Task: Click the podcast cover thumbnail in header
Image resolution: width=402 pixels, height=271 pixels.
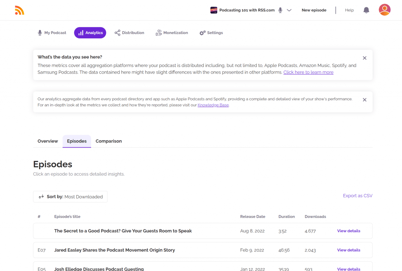Action: tap(214, 10)
